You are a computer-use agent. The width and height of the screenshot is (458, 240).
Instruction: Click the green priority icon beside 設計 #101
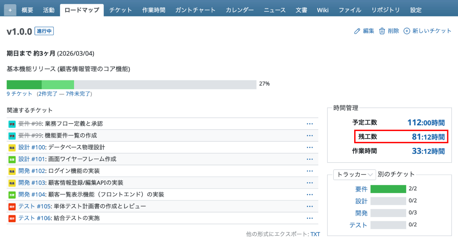(x=12, y=159)
